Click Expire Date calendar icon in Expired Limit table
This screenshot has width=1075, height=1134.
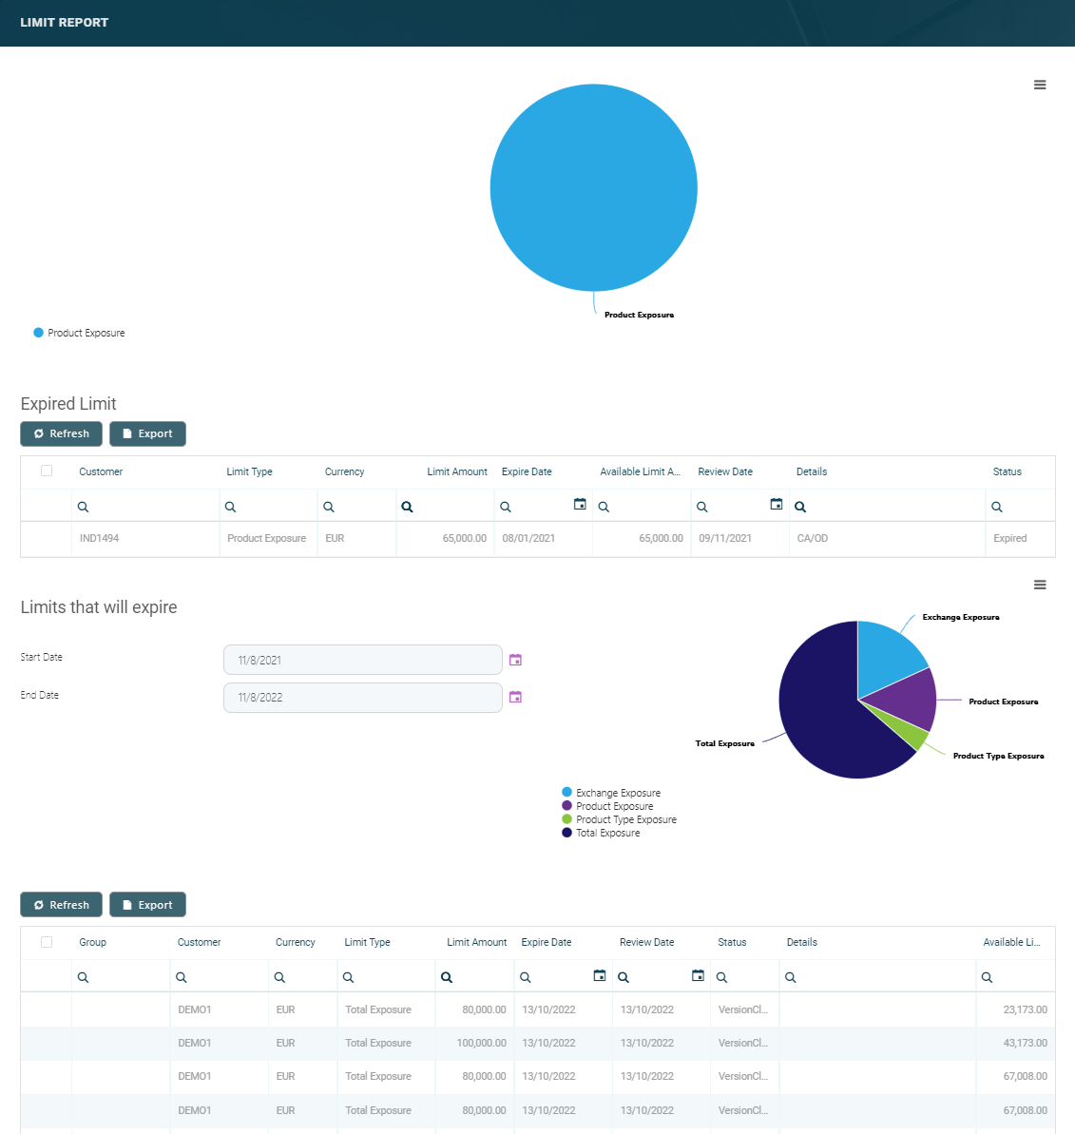click(580, 505)
